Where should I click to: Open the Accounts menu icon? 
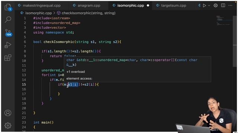(8, 113)
